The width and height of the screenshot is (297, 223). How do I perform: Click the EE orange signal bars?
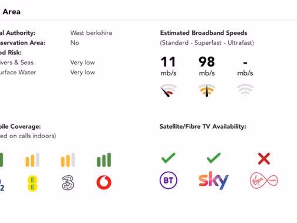(x=32, y=160)
